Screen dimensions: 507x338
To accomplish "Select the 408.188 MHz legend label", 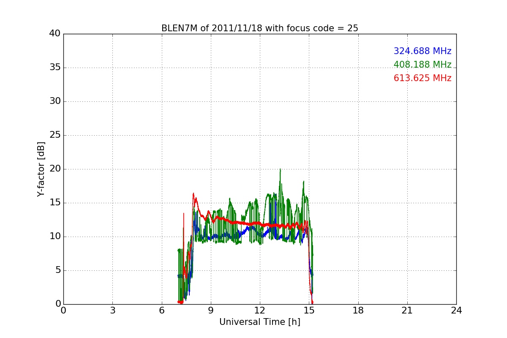I will click(x=422, y=65).
